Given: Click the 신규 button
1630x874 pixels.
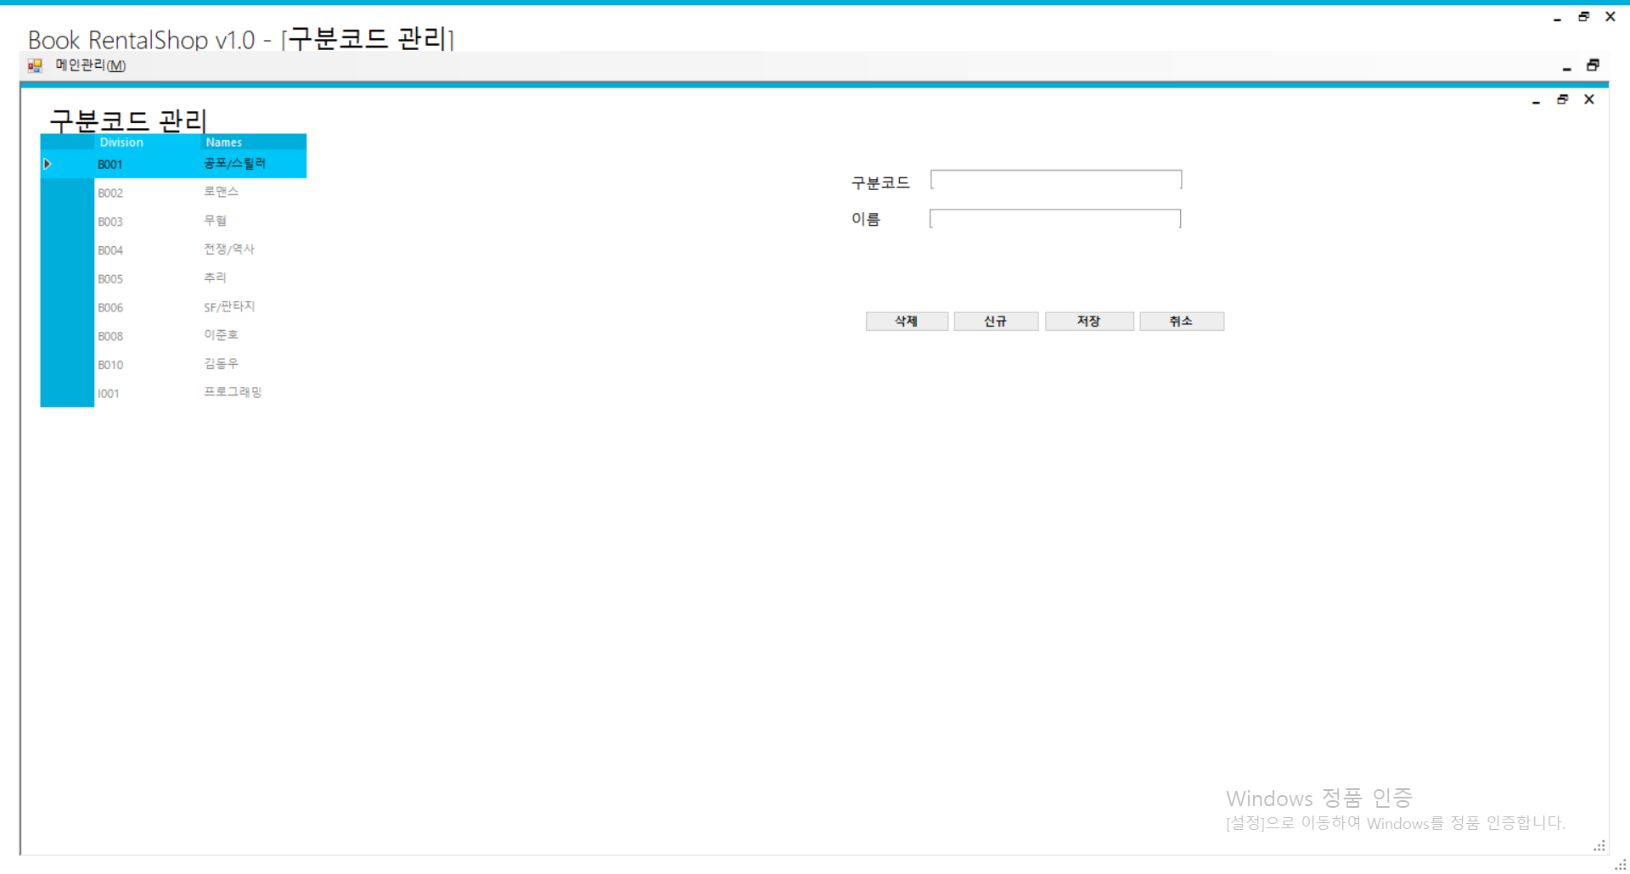Looking at the screenshot, I should 996,321.
